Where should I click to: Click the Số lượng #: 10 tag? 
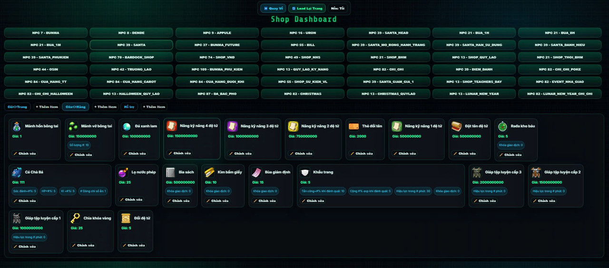point(79,145)
